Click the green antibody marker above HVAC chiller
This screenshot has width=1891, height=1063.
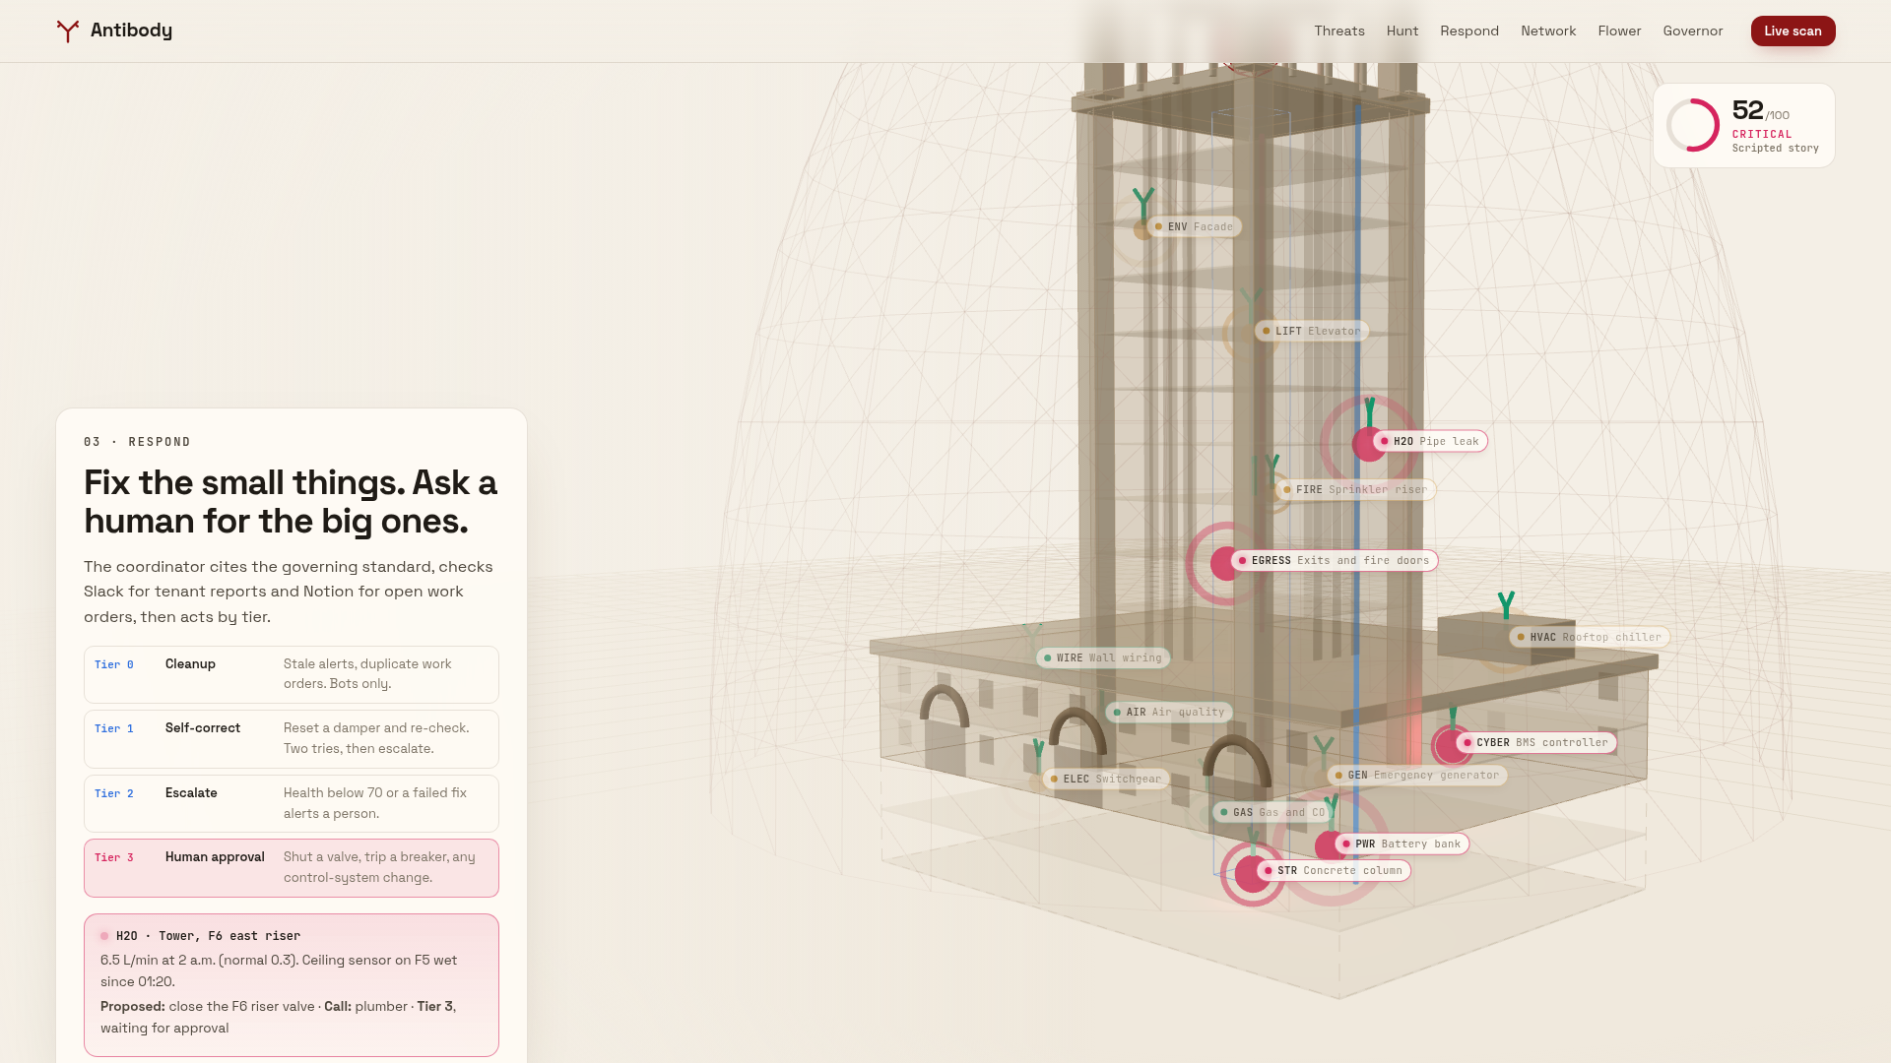(x=1506, y=605)
